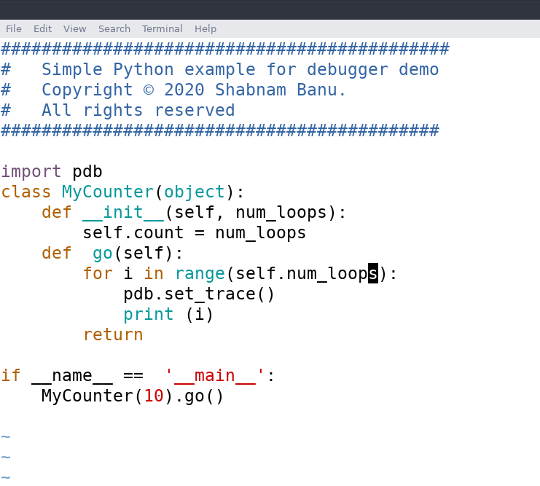Click the 'pdb' module name after import
The height and width of the screenshot is (486, 540).
tap(87, 171)
